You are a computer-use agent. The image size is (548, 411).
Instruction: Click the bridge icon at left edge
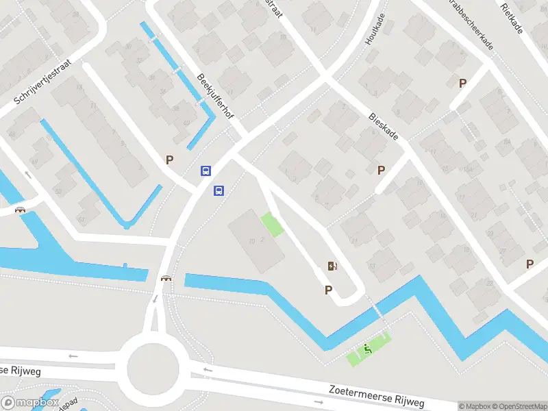(21, 210)
